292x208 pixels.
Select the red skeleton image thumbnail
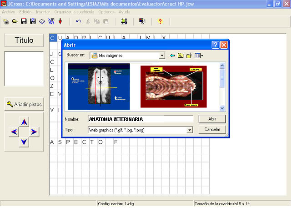[174, 86]
